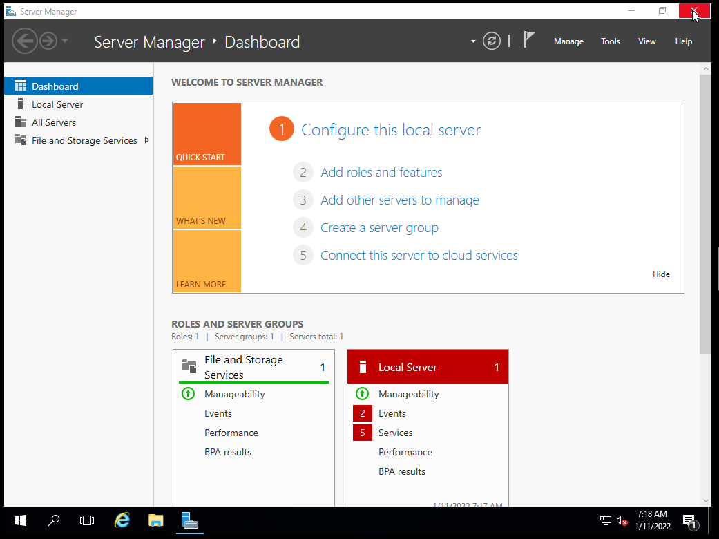The width and height of the screenshot is (719, 539).
Task: Click the All Servers icon in sidebar
Action: pyautogui.click(x=21, y=122)
